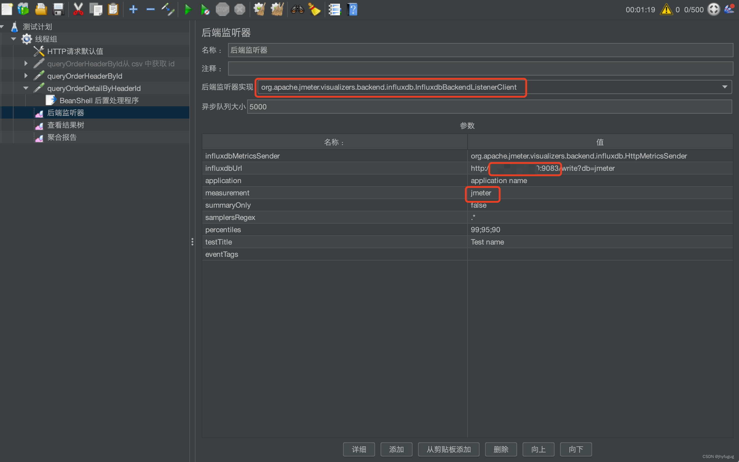Select 查看结果树 in the tree

[65, 125]
